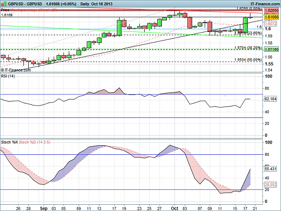This screenshot has height=211, width=281.
Task: Click the 1.61666 (+0.05%) quote in header
Action: coord(61,4)
